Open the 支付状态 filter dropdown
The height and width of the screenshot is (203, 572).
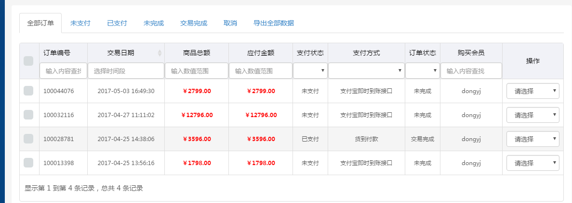310,71
